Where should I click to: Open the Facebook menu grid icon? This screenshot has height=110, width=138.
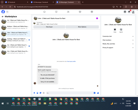tap(125, 12)
